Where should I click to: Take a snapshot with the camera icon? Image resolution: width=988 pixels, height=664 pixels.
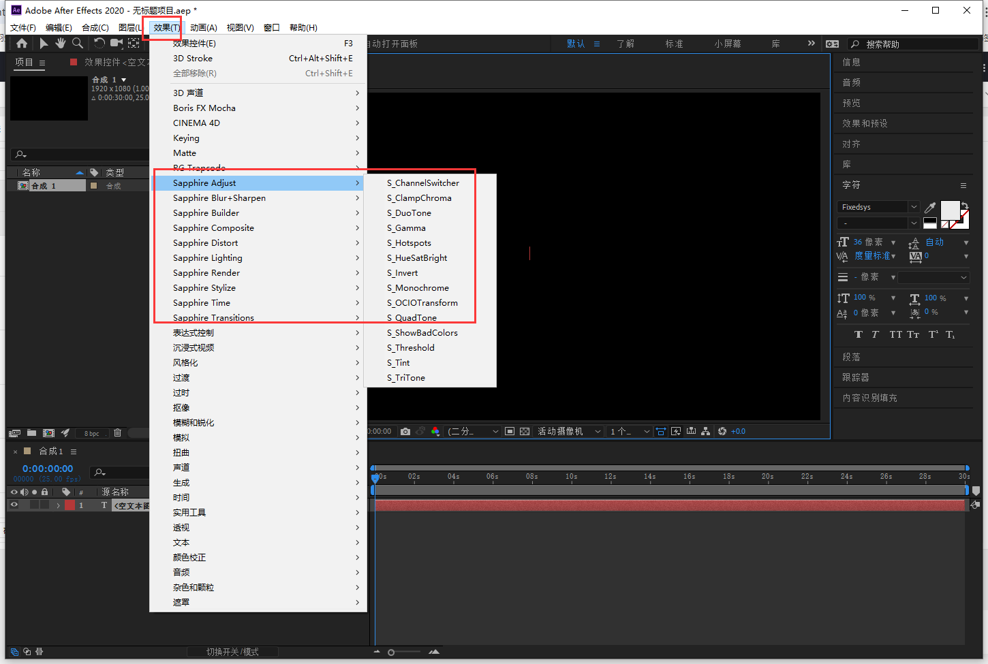(405, 431)
